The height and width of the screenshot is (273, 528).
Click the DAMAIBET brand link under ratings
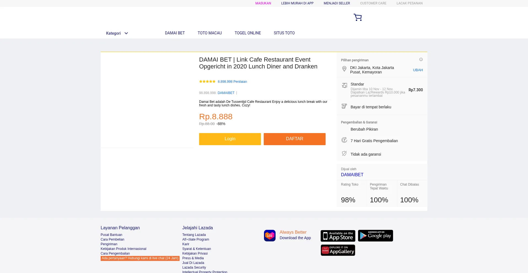226,93
